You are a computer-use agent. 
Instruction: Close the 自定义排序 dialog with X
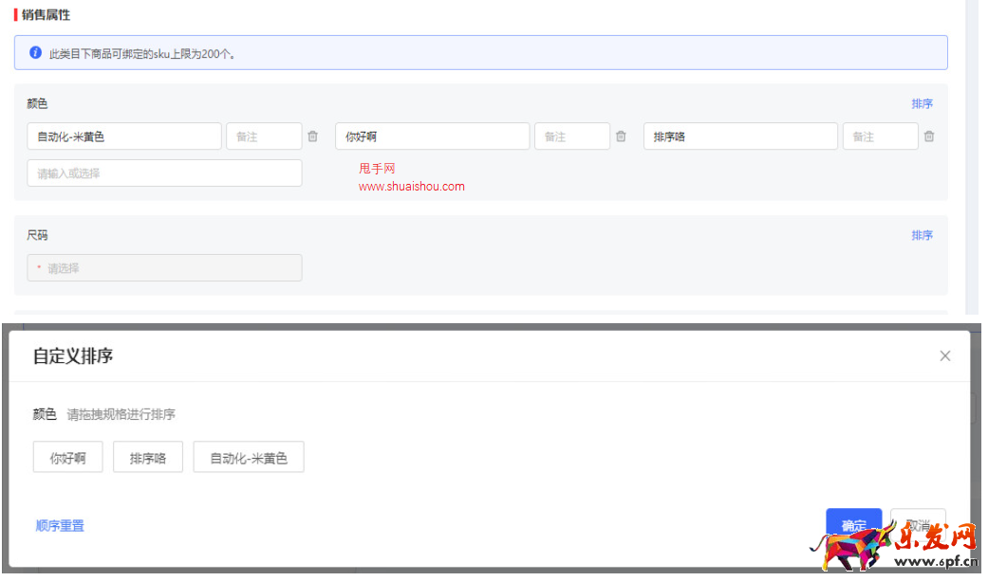tap(944, 356)
